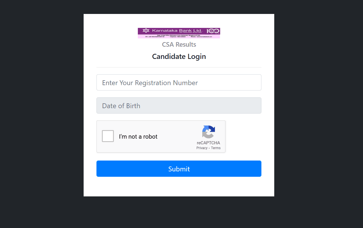Click the CSA Results heading
363x228 pixels.
click(x=179, y=45)
